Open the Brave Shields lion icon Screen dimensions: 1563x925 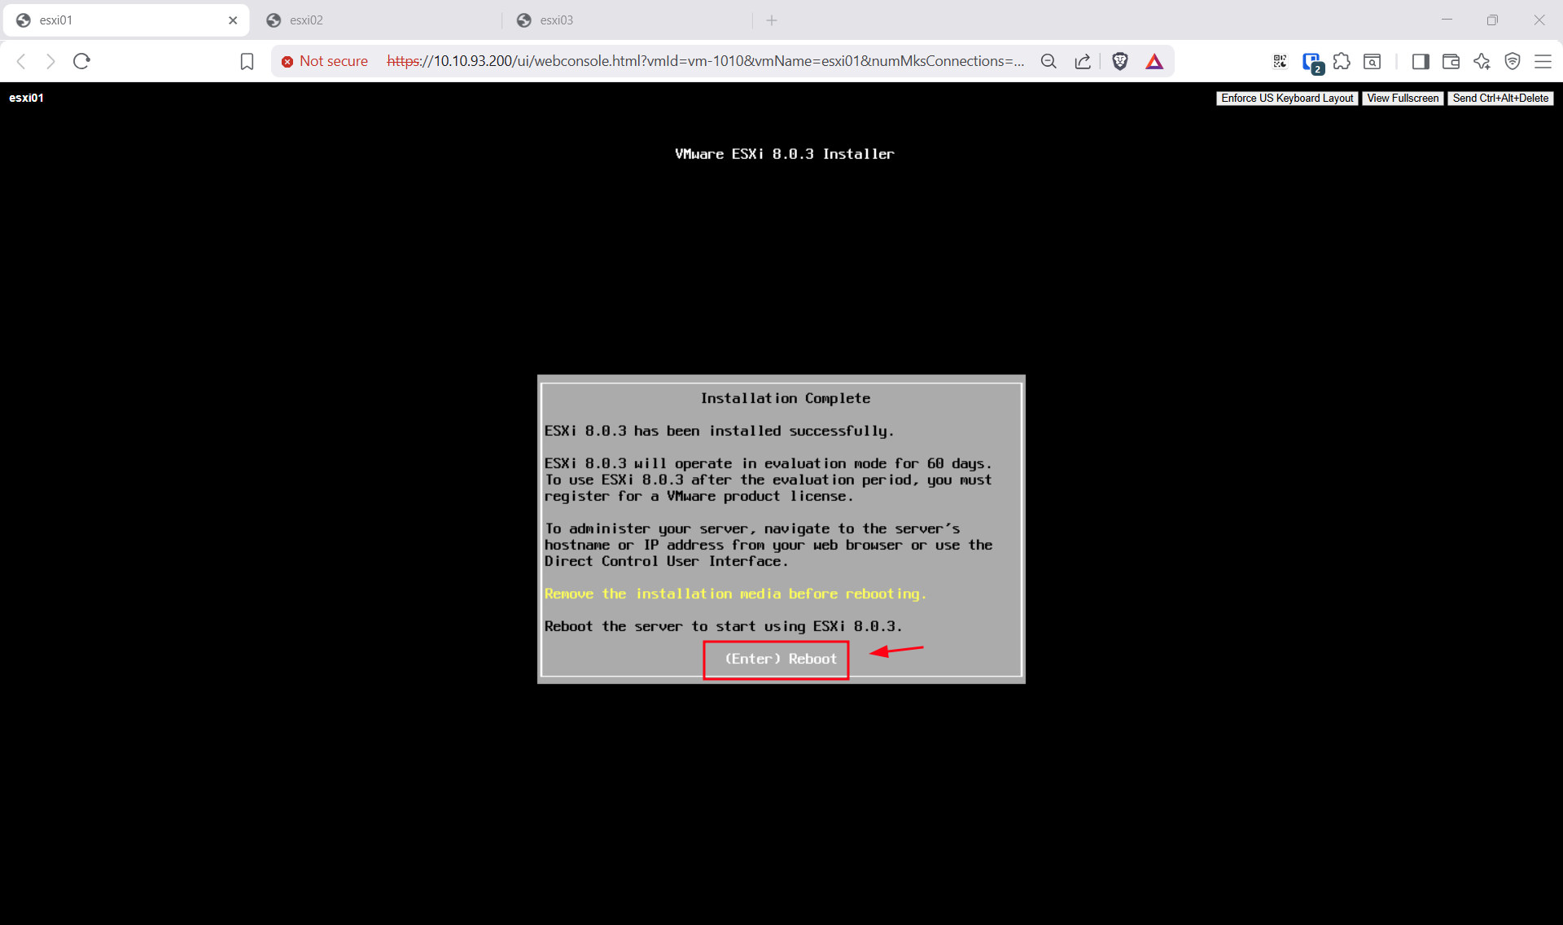click(x=1120, y=61)
